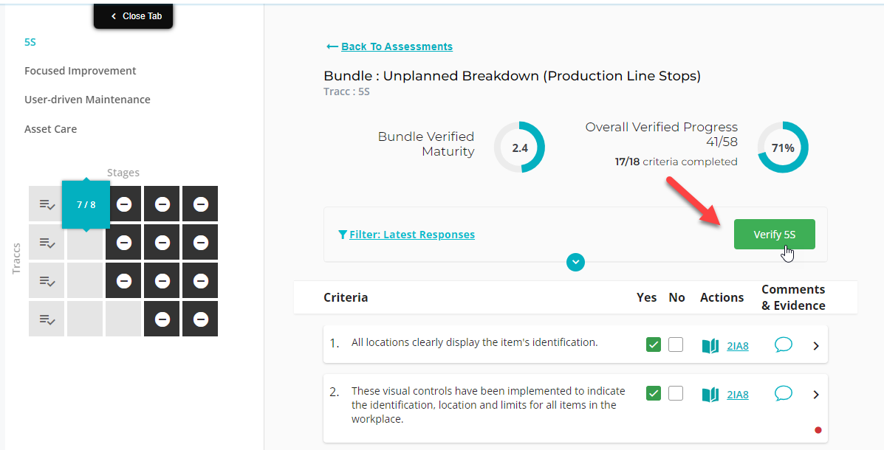Image resolution: width=884 pixels, height=450 pixels.
Task: Uncheck Yes for criterion 1
Action: pos(654,344)
